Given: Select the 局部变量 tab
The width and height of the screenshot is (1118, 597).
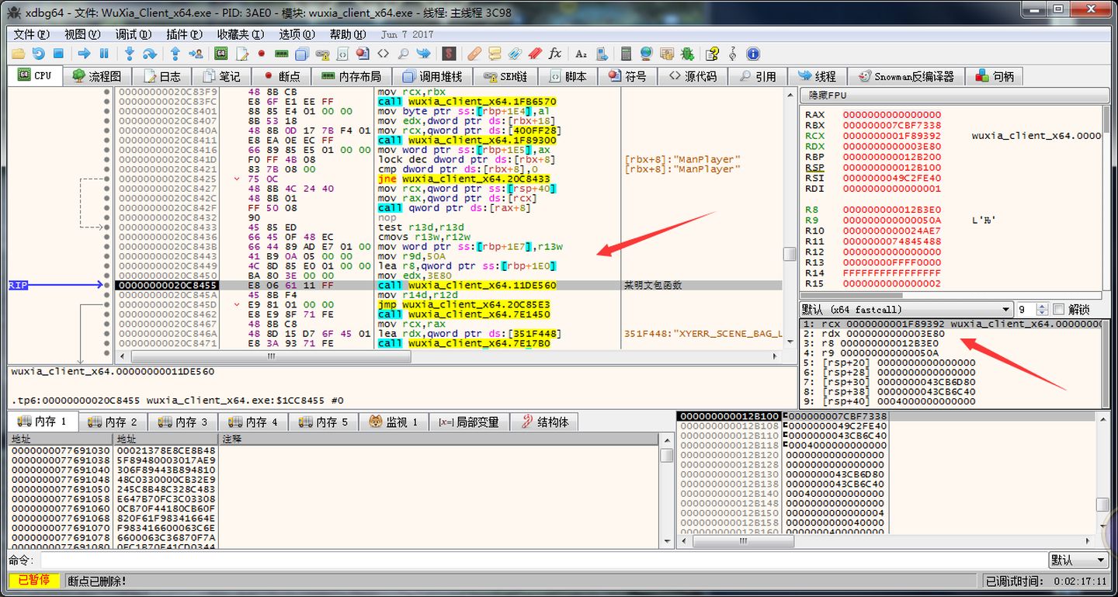Looking at the screenshot, I should (x=469, y=422).
